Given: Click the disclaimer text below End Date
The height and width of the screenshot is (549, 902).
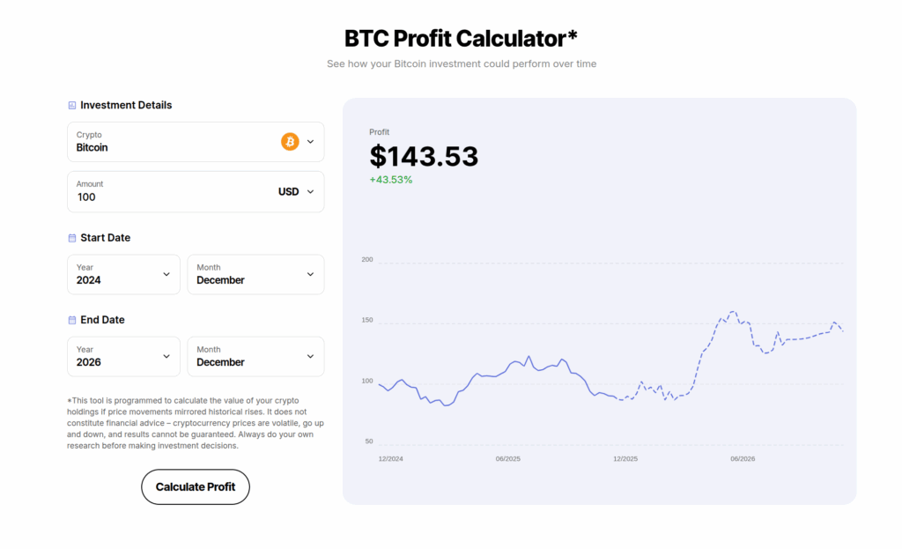Looking at the screenshot, I should [195, 422].
